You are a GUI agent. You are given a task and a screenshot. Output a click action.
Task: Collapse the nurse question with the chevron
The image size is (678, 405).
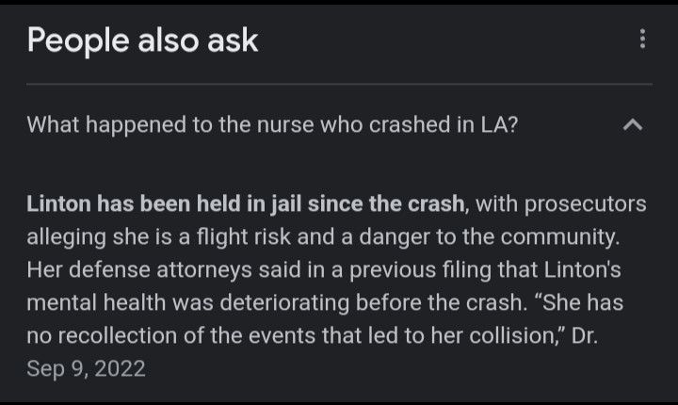click(634, 124)
